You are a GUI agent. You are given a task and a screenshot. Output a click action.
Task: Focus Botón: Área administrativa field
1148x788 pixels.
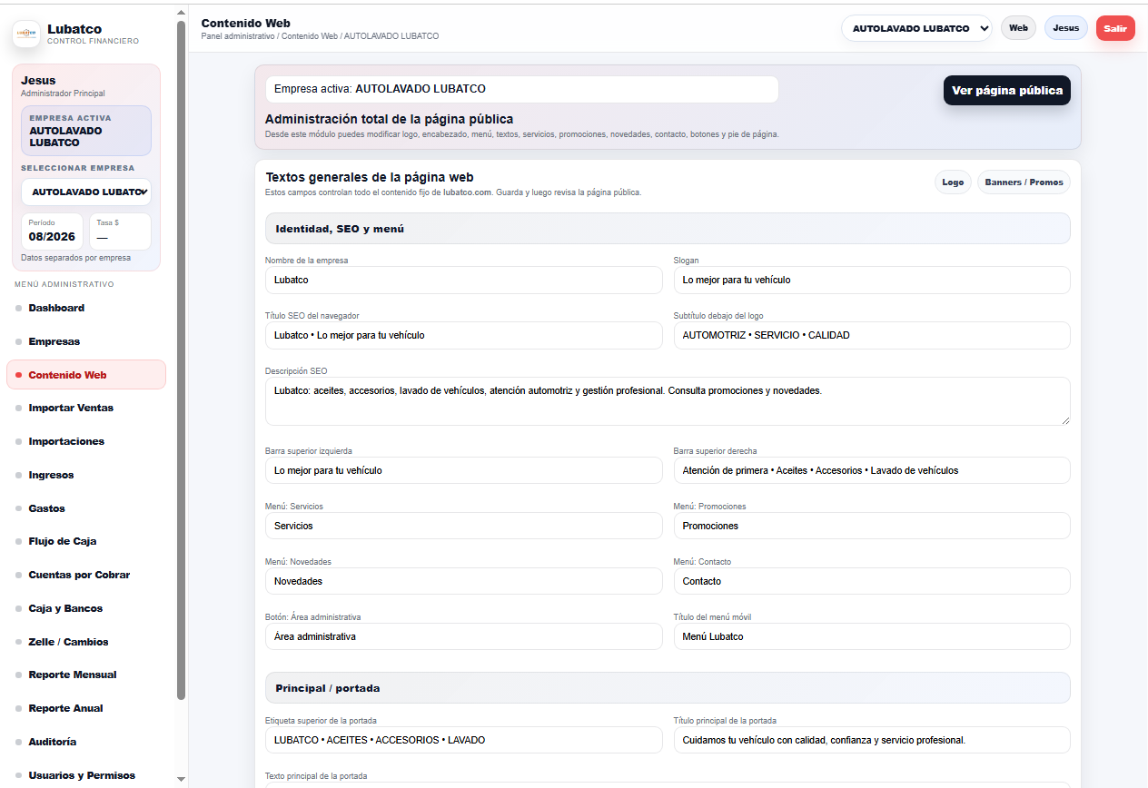[x=464, y=636]
